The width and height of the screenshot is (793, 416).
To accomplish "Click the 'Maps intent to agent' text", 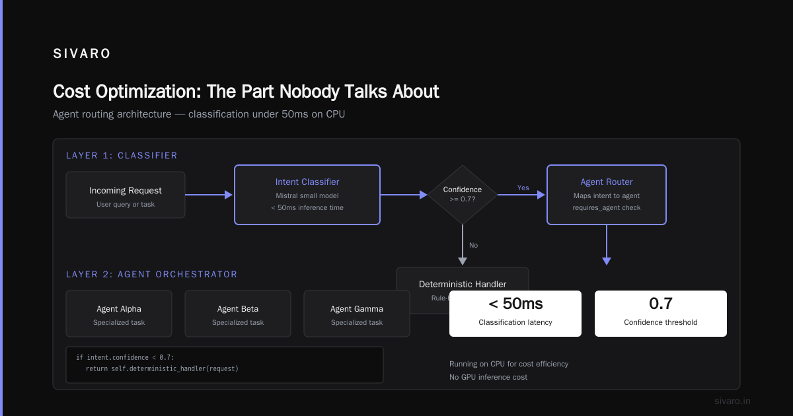I will [607, 195].
